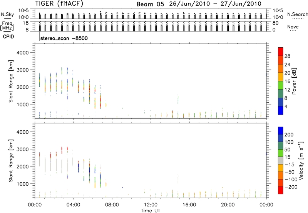The image size is (308, 213).
Task: Click the '16:00' time axis tick label
Action: point(189,205)
